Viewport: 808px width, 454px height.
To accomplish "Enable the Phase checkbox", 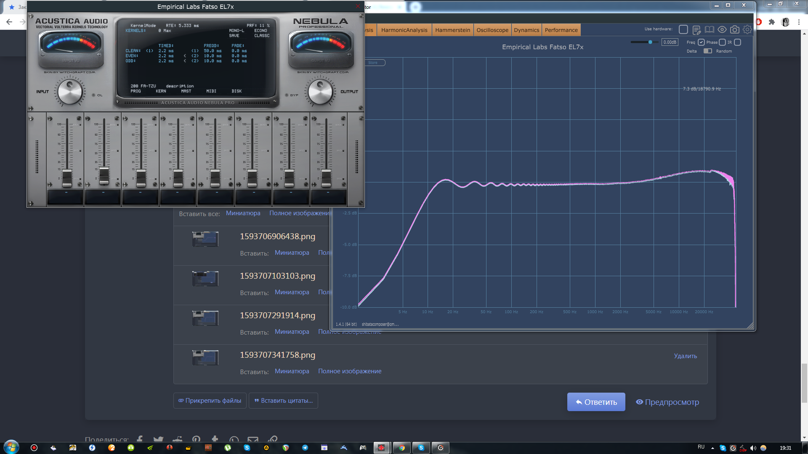I will pyautogui.click(x=722, y=42).
